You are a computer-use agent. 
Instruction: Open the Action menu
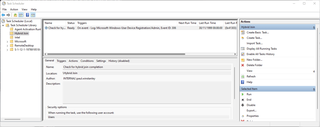[x=14, y=10]
